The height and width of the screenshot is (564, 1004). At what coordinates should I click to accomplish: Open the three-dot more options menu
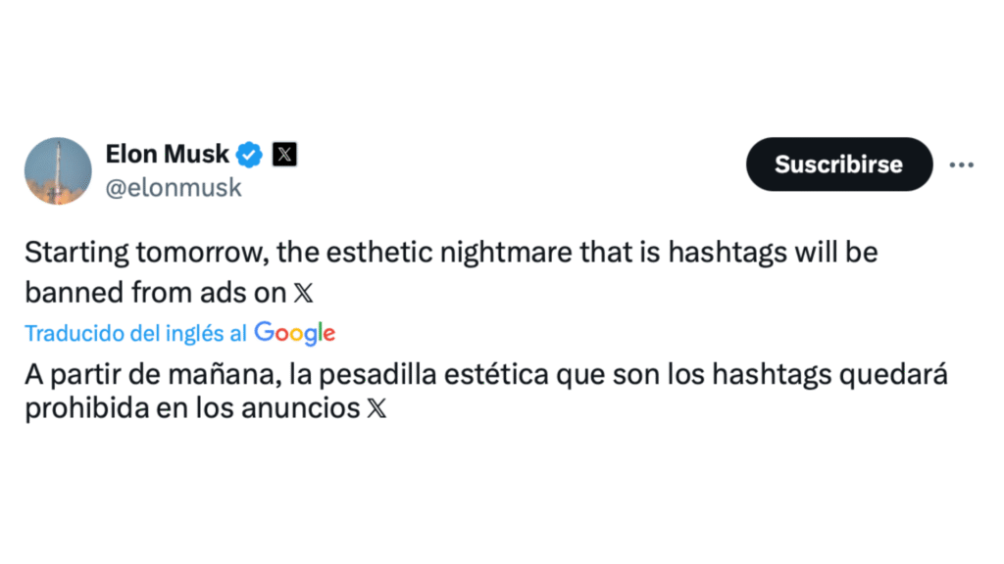961,164
